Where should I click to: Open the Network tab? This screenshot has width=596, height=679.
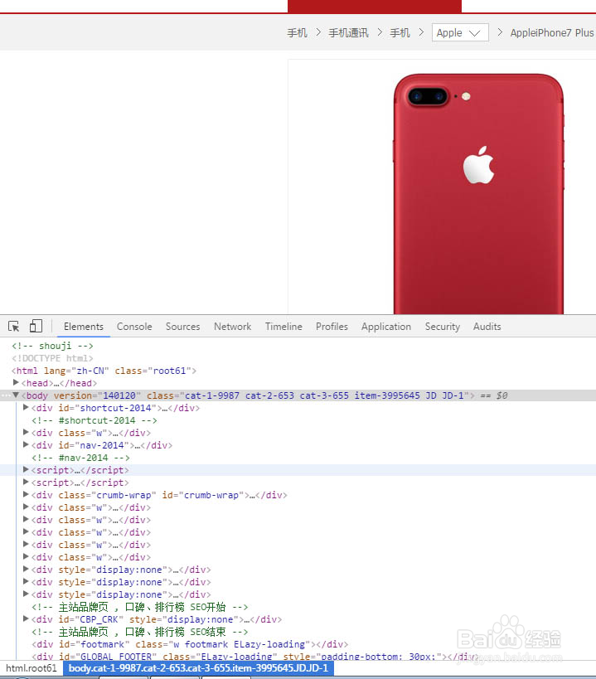232,327
